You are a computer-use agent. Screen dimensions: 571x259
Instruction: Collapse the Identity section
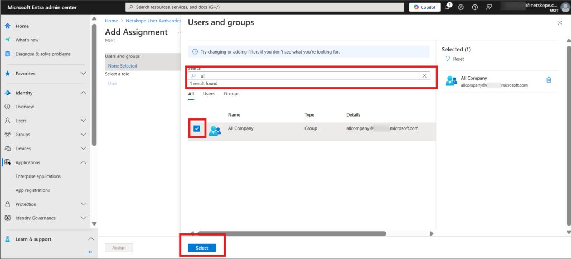pos(83,93)
